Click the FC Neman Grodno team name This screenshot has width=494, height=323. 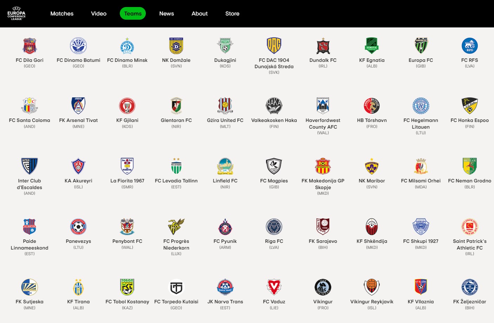(x=469, y=181)
